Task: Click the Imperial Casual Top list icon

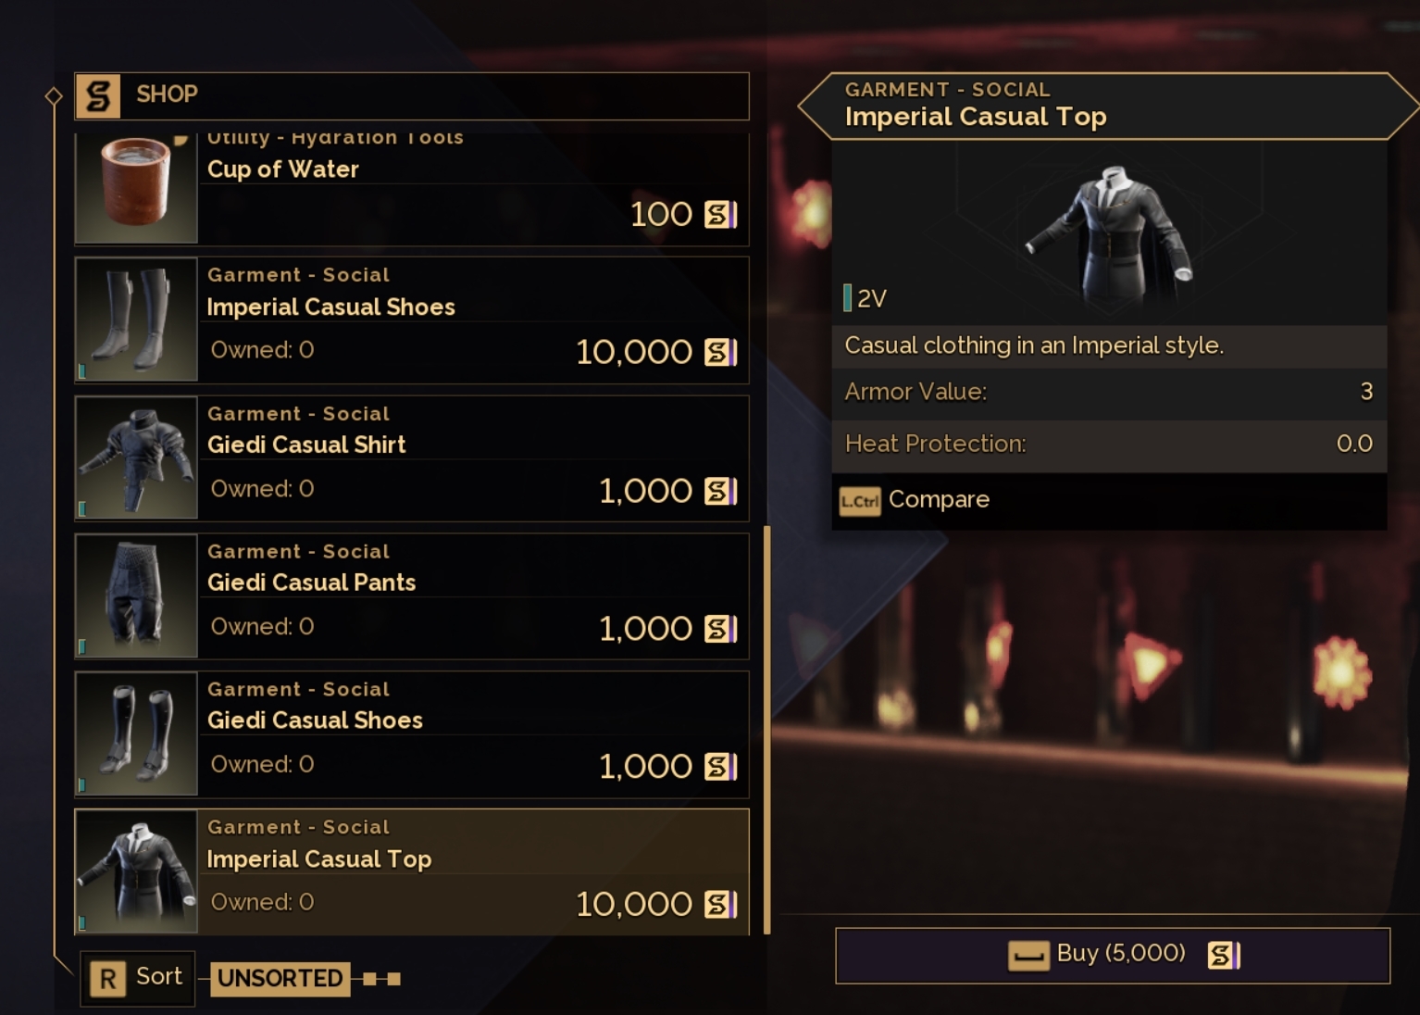Action: pyautogui.click(x=136, y=871)
